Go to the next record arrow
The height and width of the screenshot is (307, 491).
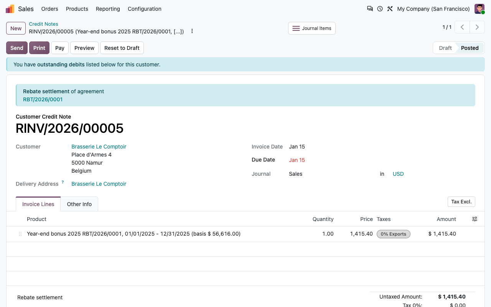click(x=477, y=27)
